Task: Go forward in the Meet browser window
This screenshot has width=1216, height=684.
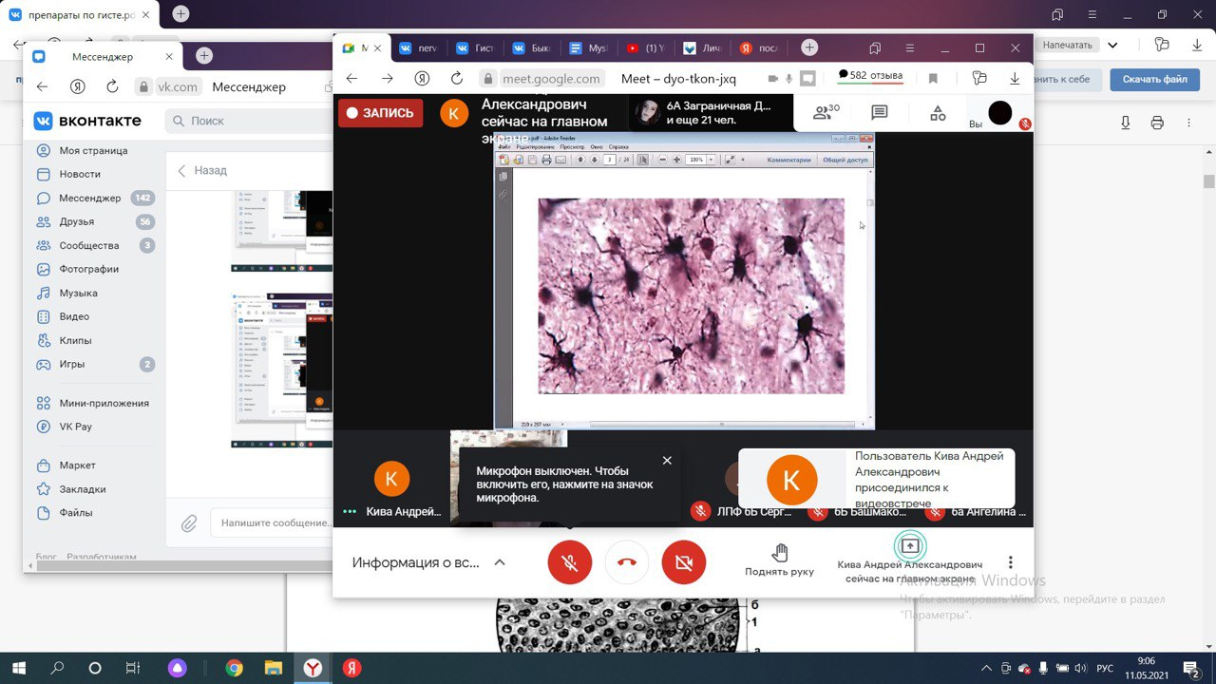Action: point(387,79)
